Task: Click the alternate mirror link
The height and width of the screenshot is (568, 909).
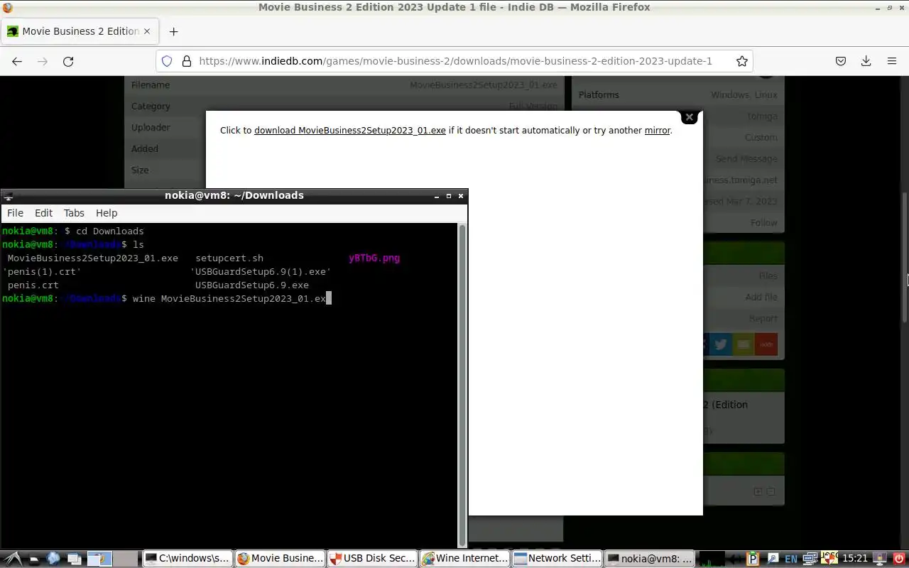Action: pyautogui.click(x=657, y=131)
